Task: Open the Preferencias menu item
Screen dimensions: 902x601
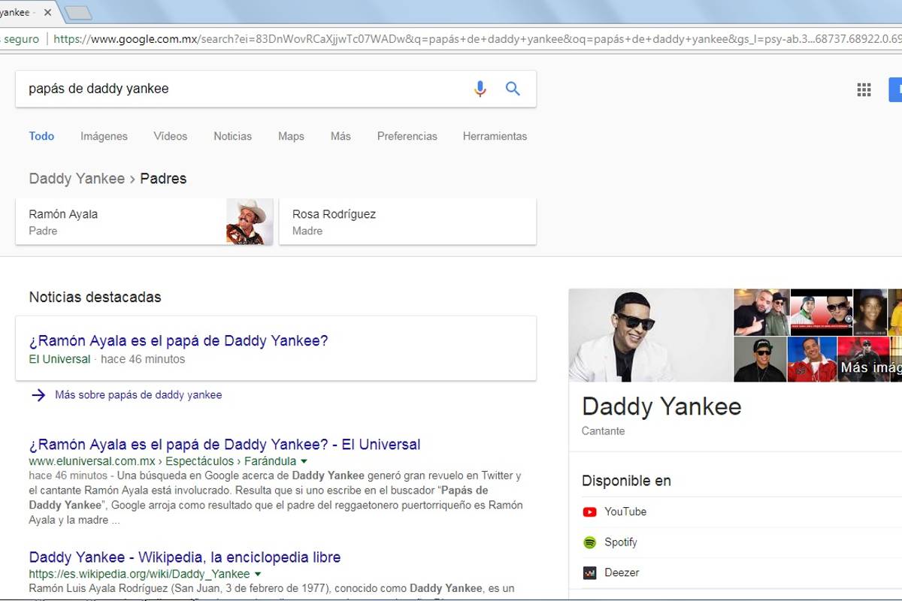Action: pyautogui.click(x=407, y=136)
